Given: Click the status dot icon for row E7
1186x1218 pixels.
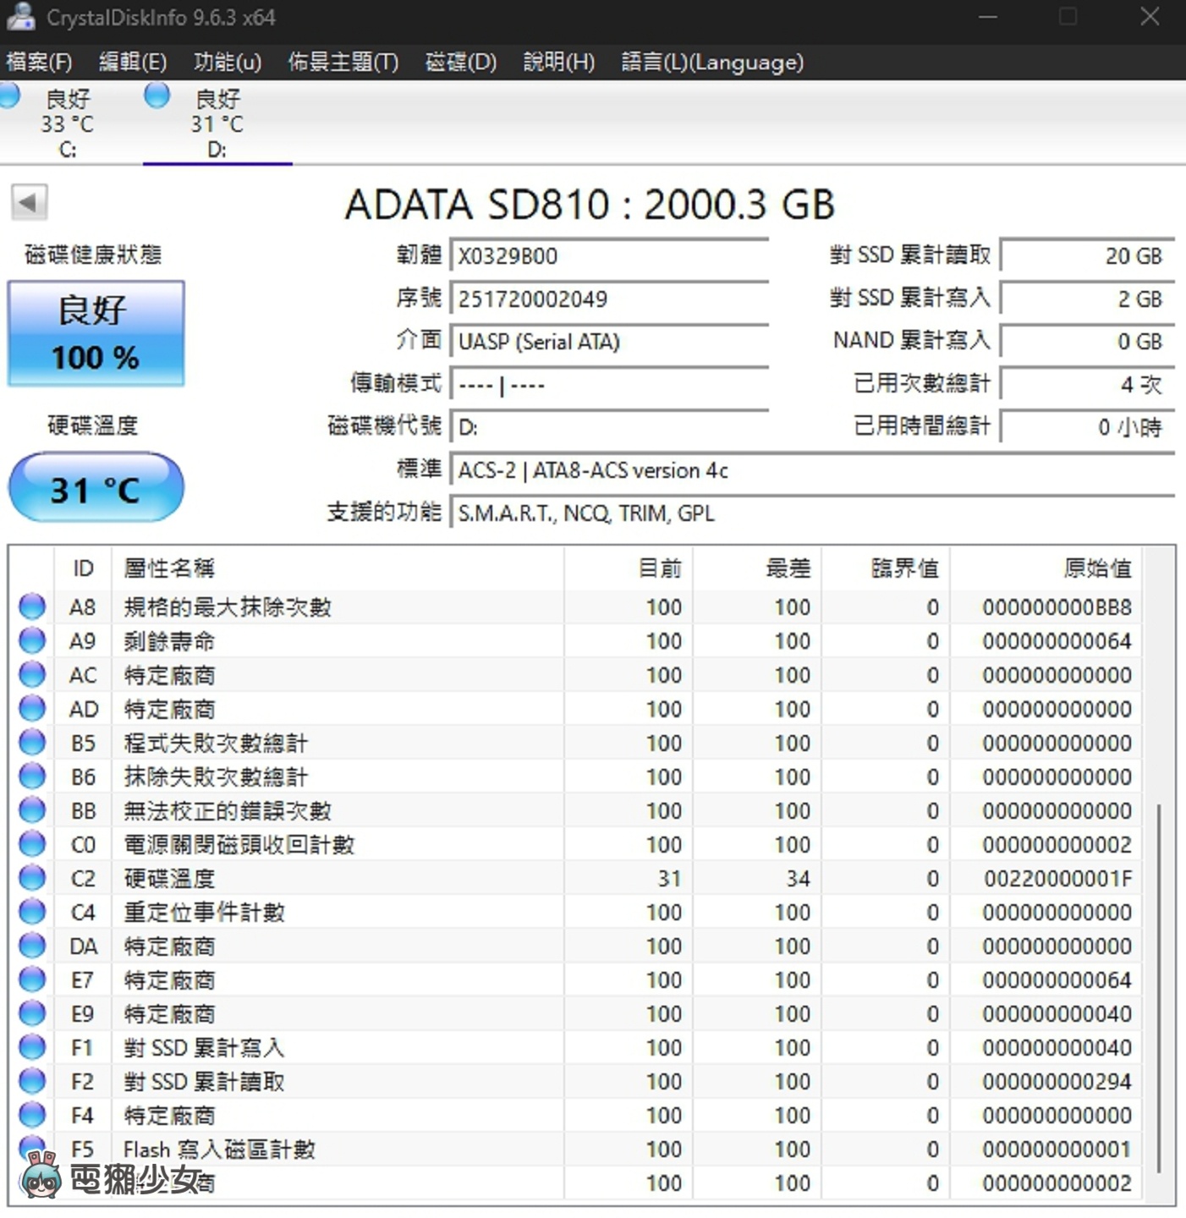Looking at the screenshot, I should click(x=32, y=979).
